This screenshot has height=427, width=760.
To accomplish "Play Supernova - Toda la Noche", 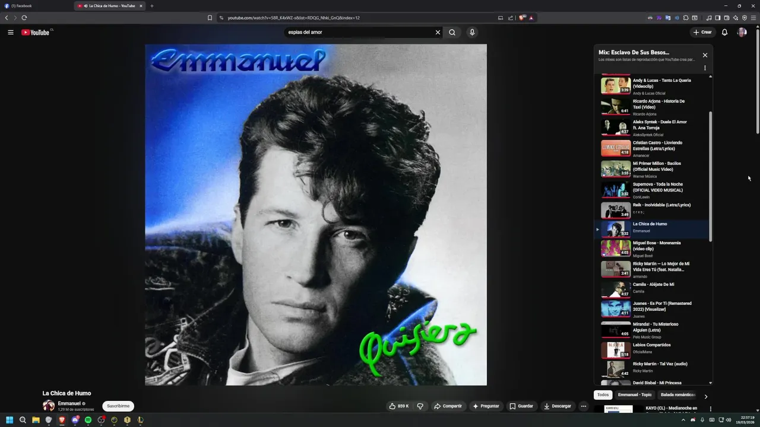I will [x=651, y=190].
